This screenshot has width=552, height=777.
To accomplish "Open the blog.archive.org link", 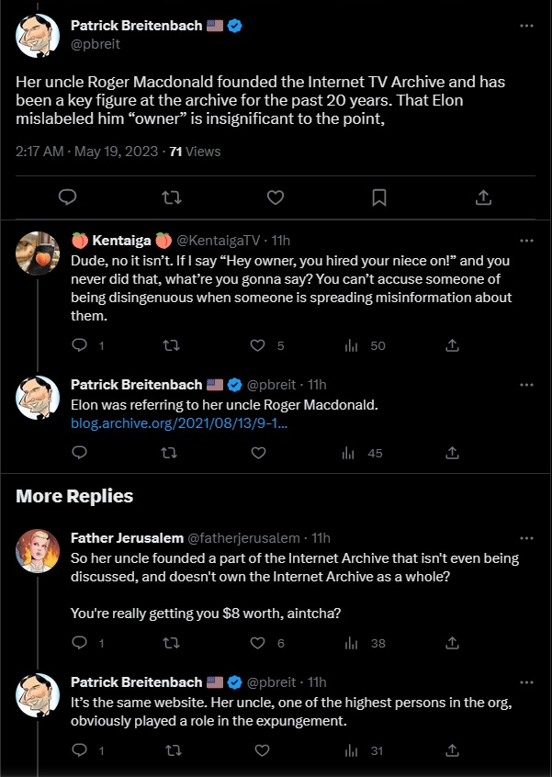I will click(x=180, y=423).
